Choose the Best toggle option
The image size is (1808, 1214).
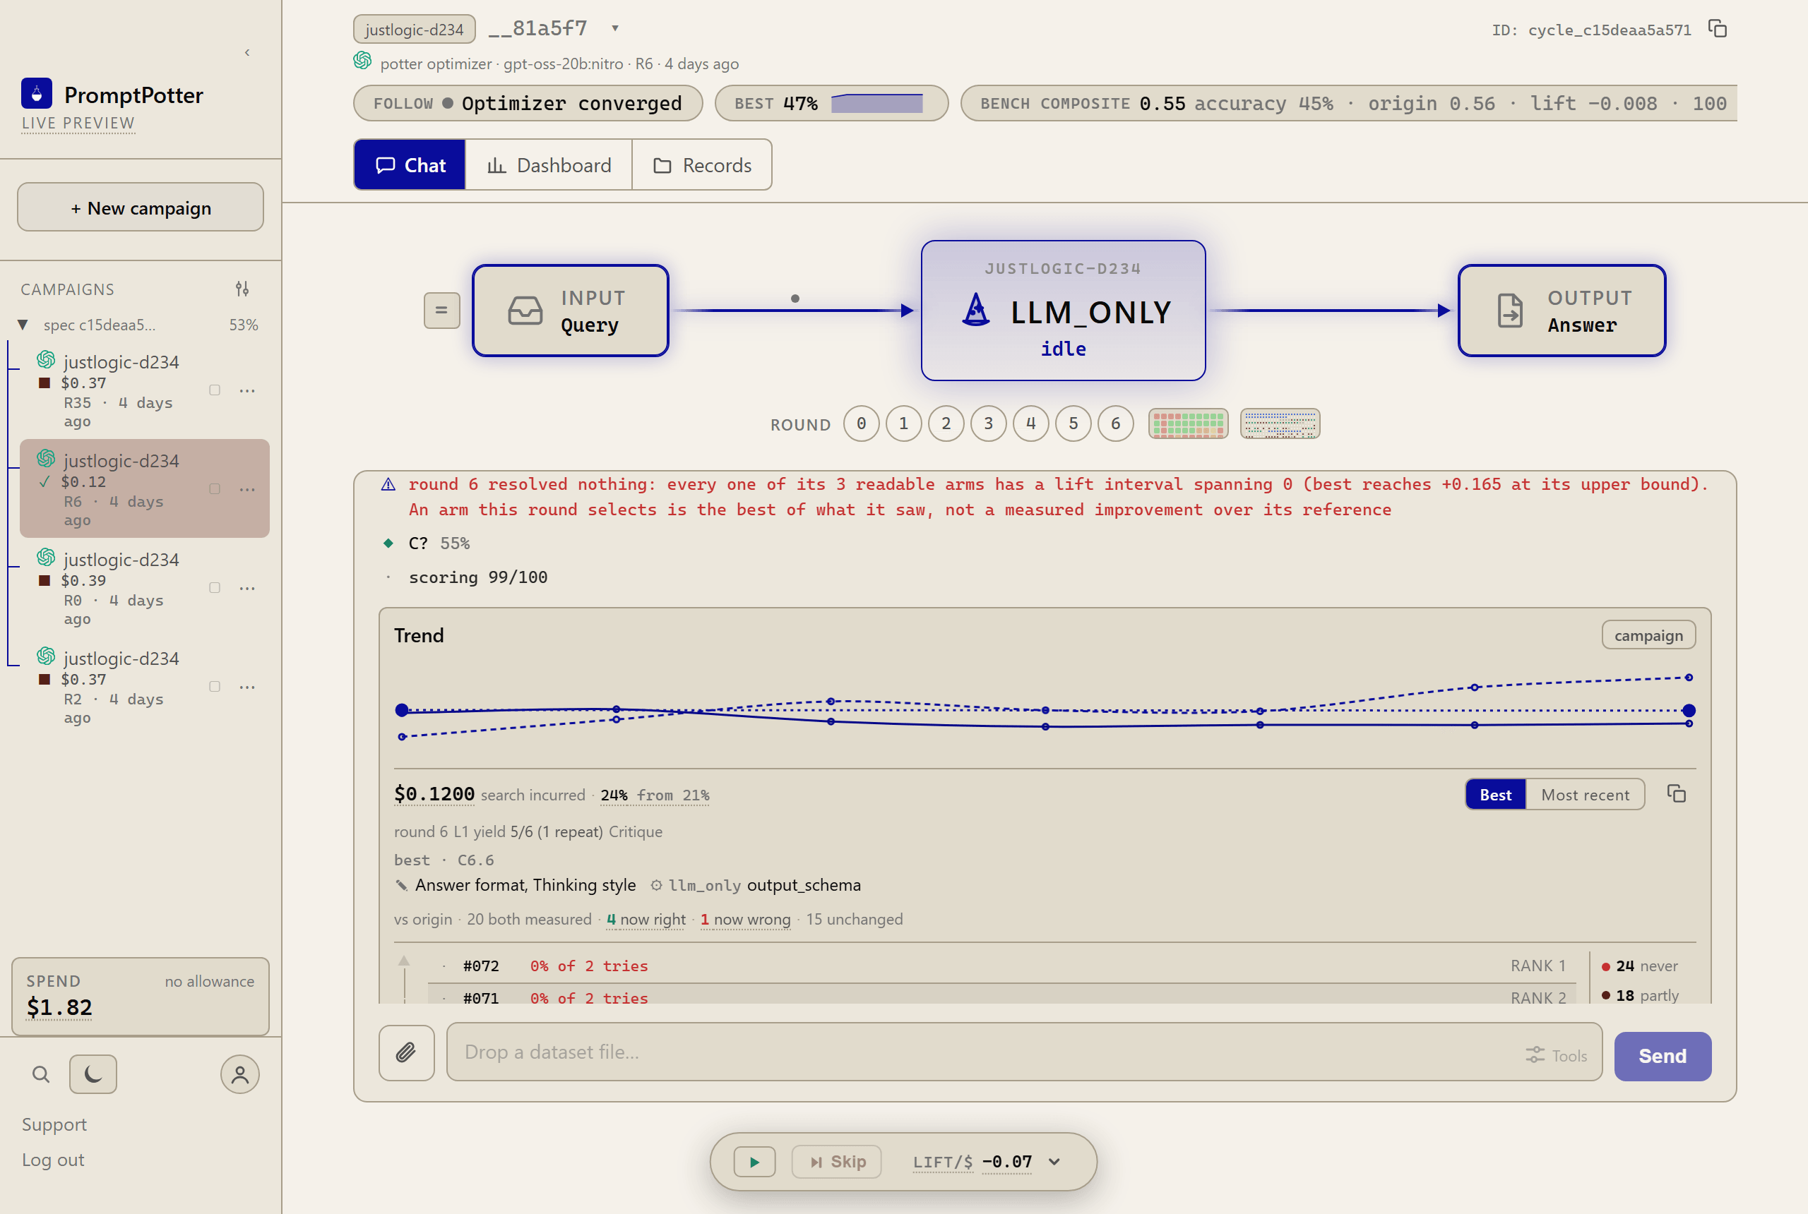tap(1496, 794)
